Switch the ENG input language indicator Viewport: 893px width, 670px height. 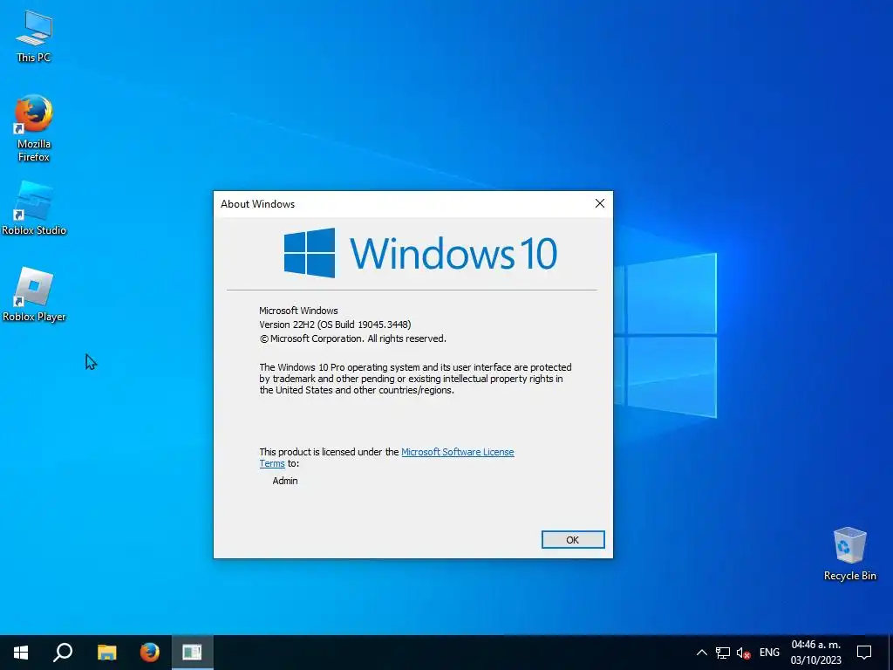pyautogui.click(x=769, y=653)
